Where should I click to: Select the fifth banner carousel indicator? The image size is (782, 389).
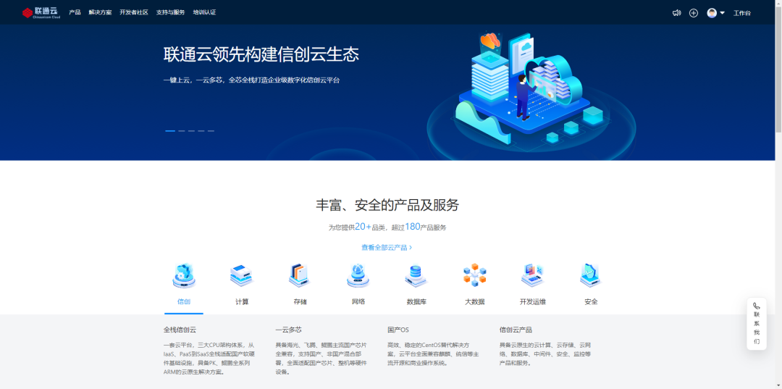tap(211, 130)
